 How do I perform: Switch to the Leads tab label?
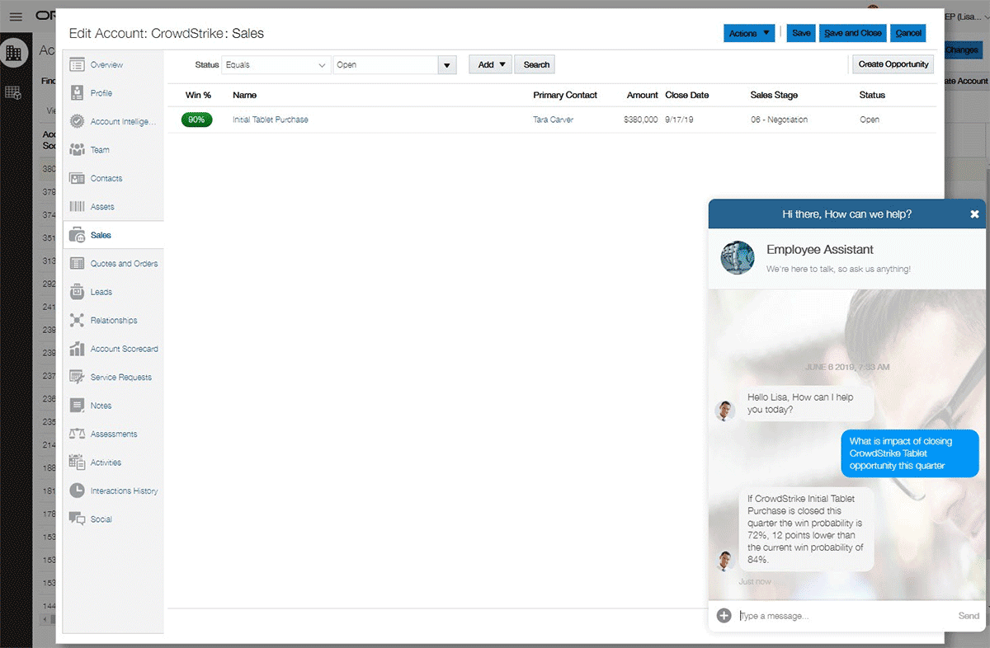click(x=101, y=292)
